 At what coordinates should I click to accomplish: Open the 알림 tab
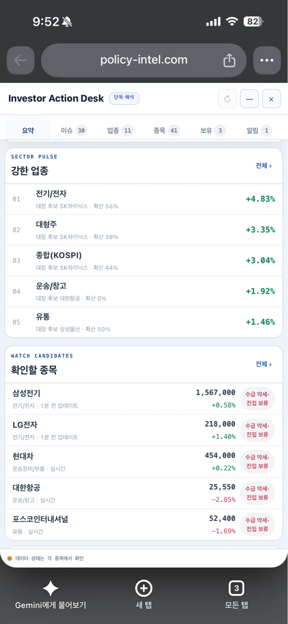pyautogui.click(x=259, y=130)
